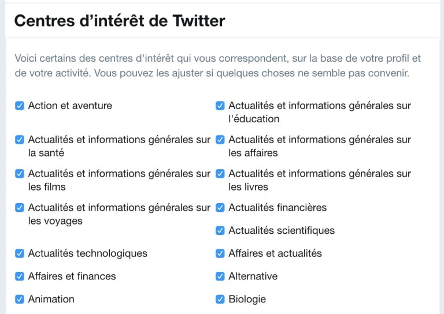Uncheck the education news checkbox
The width and height of the screenshot is (444, 314).
pyautogui.click(x=220, y=106)
